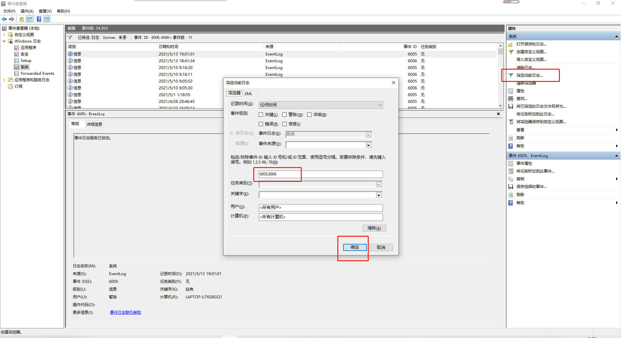Click 清除筛选器 in Actions pane

coord(526,83)
